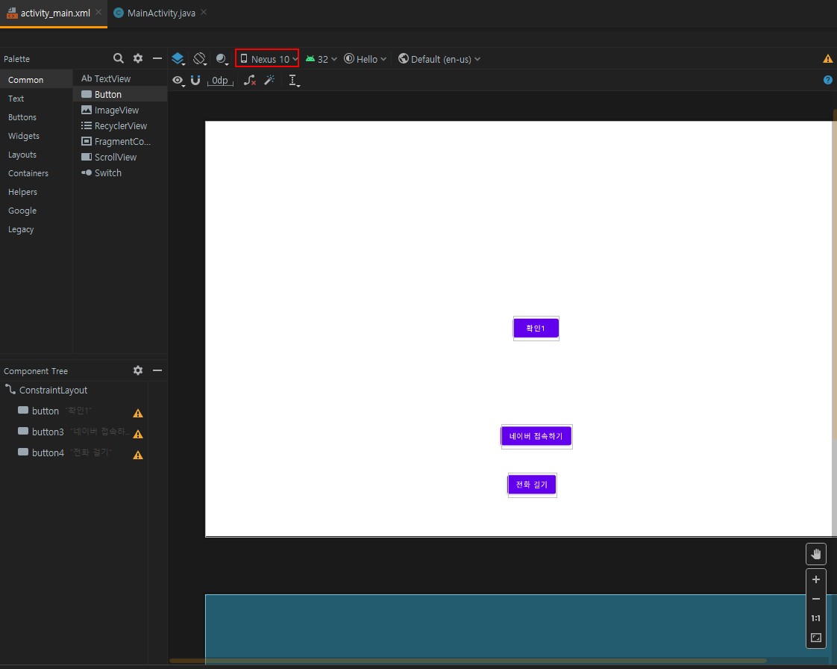The width and height of the screenshot is (837, 669).
Task: Select the Text palette category
Action: (37, 99)
